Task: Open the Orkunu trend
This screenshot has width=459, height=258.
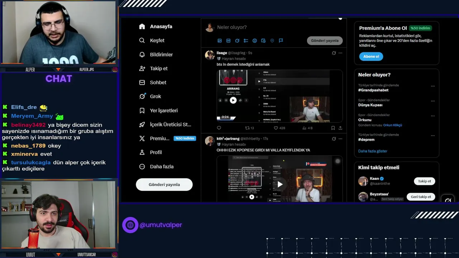Action: pyautogui.click(x=365, y=120)
